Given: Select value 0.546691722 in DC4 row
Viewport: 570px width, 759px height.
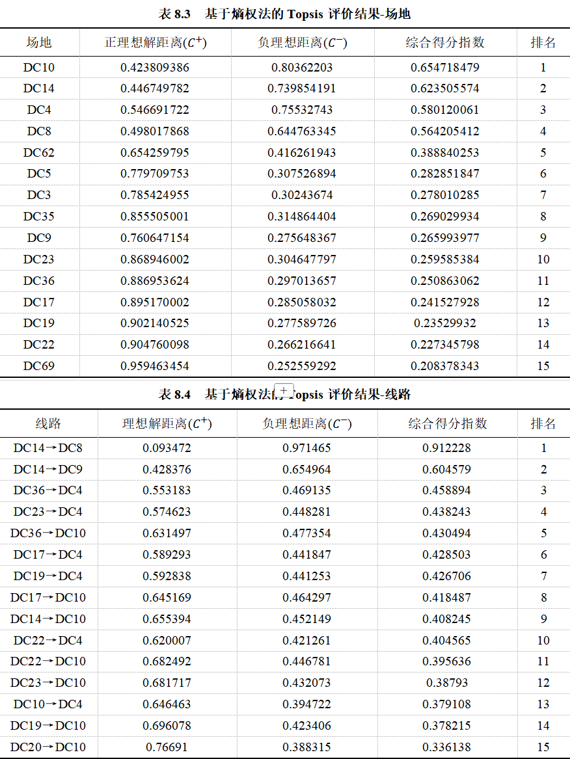Looking at the screenshot, I should pos(155,110).
